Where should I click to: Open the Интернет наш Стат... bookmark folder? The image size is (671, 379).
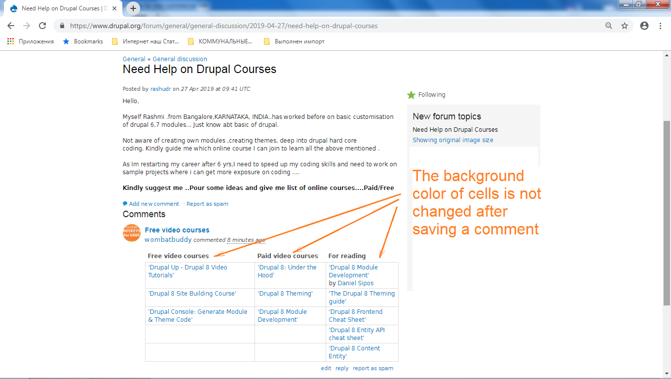(x=146, y=41)
